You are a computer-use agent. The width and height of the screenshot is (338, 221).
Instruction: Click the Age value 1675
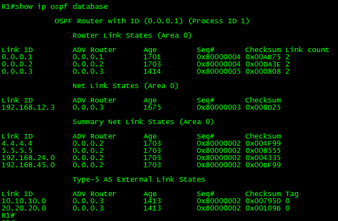click(x=152, y=107)
